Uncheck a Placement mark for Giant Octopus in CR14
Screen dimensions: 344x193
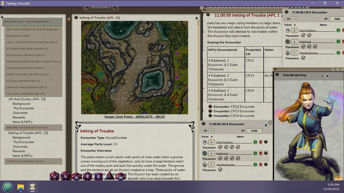(x=220, y=147)
